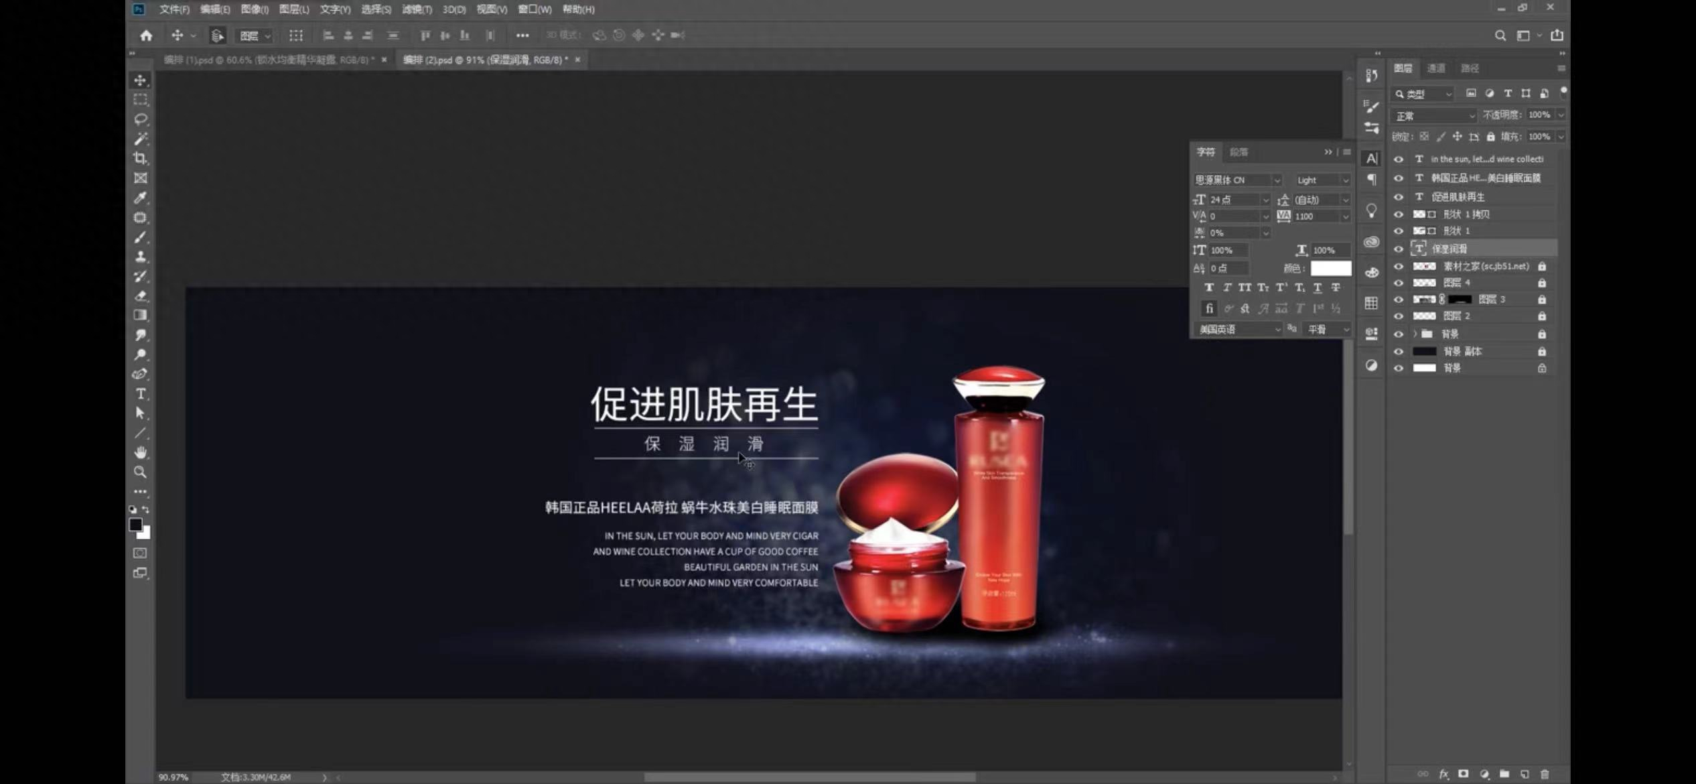Image resolution: width=1696 pixels, height=784 pixels.
Task: Switch to the 编排 (1).psd document tab
Action: click(x=269, y=60)
